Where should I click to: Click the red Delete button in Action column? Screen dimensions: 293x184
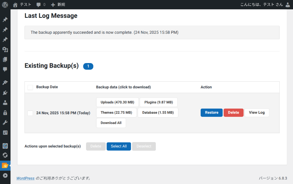click(234, 112)
